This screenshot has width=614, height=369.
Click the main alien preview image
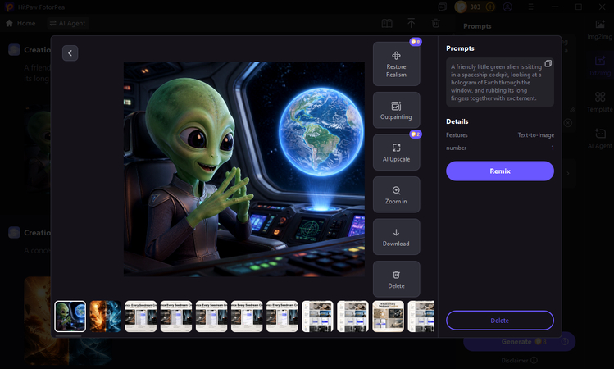[x=244, y=169]
